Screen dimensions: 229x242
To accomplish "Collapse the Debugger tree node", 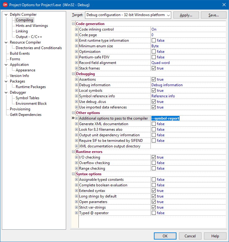I will coord(6,92).
